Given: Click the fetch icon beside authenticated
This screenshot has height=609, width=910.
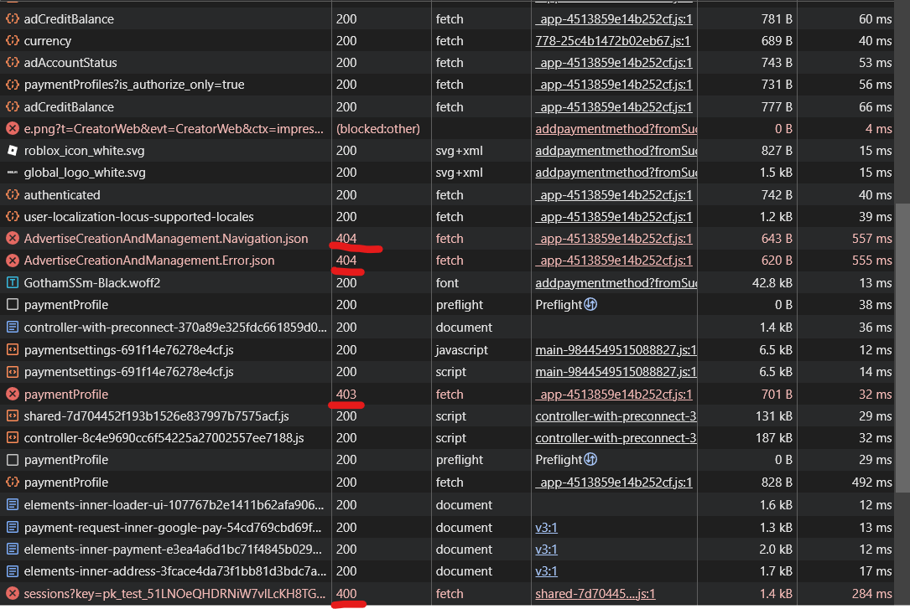Looking at the screenshot, I should point(13,194).
